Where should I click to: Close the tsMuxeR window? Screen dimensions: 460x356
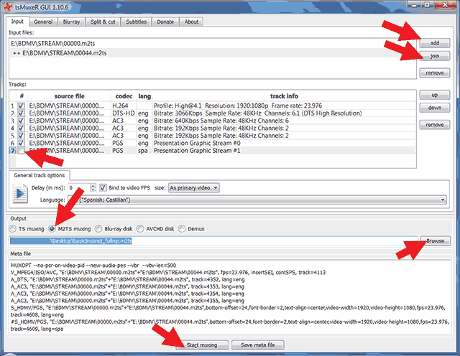click(445, 5)
